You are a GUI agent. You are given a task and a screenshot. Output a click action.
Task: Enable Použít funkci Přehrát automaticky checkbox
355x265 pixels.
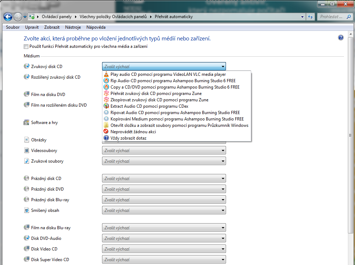[x=26, y=47]
